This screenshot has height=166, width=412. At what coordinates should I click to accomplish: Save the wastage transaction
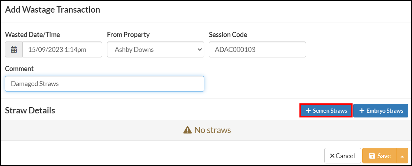click(x=380, y=156)
